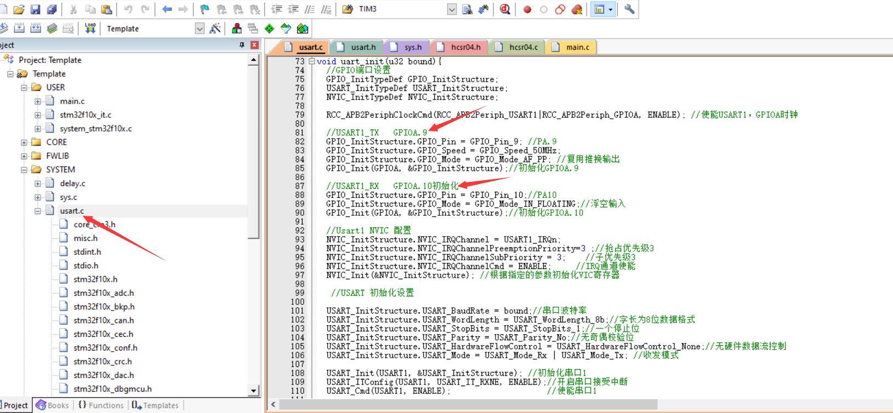893x413 pixels.
Task: Open the TIM3 find-text dropdown arrow
Action: (x=452, y=9)
